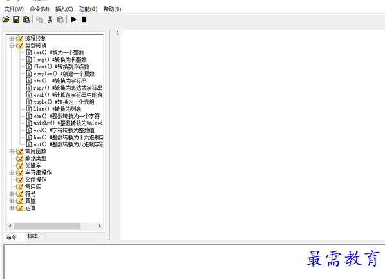Click the tree's left scroll arrow
385x279 pixels.
[x=10, y=226]
